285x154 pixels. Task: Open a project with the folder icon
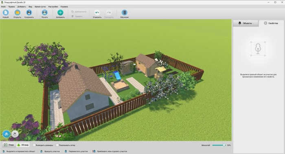pos(17,13)
